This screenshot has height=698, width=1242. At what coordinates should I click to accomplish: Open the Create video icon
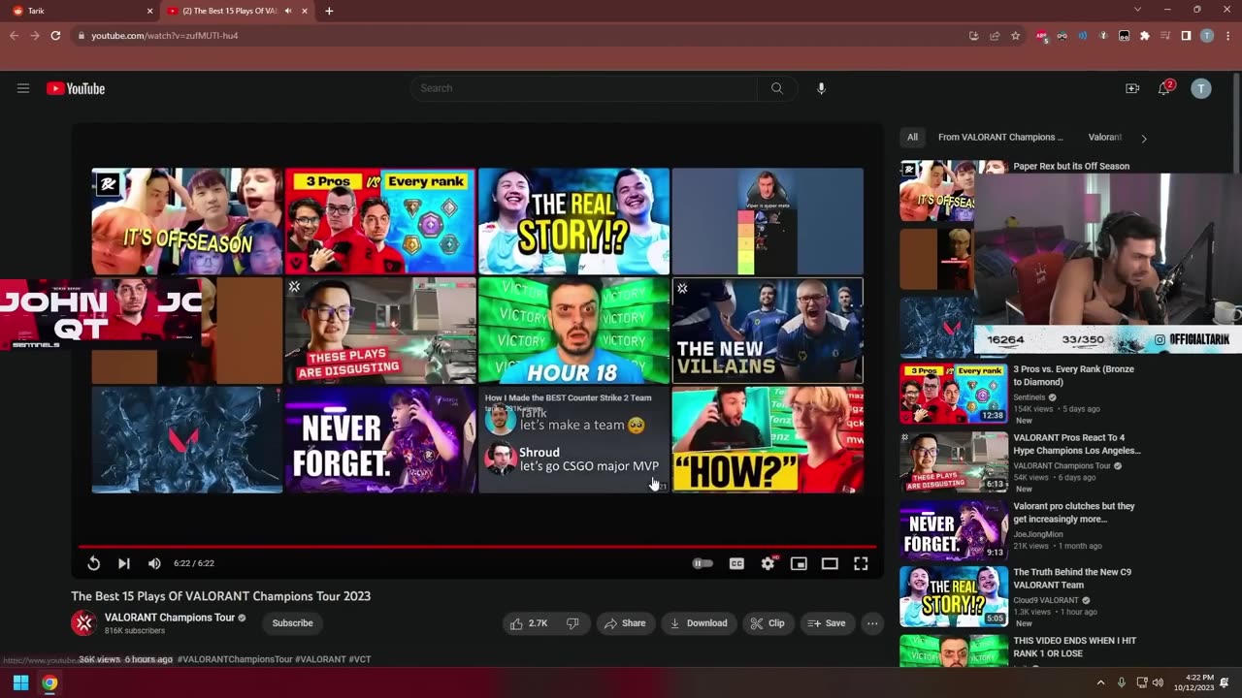tap(1131, 88)
